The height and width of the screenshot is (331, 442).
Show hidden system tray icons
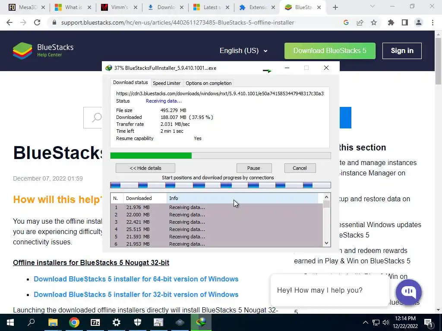pyautogui.click(x=365, y=322)
